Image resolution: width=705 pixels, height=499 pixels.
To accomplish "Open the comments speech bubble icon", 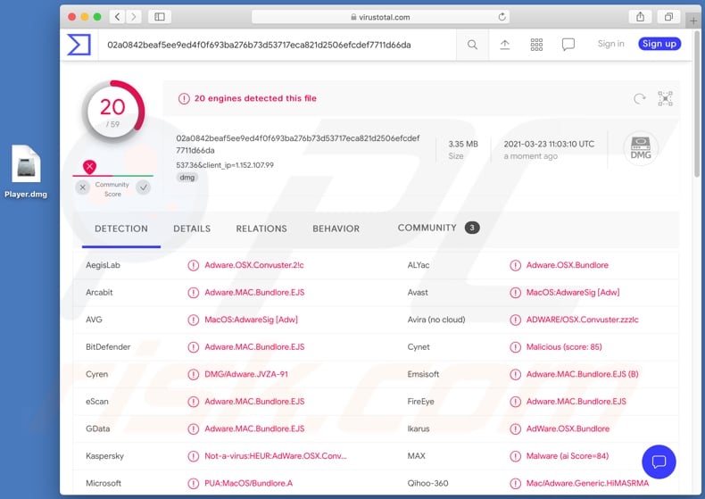I will pyautogui.click(x=568, y=45).
